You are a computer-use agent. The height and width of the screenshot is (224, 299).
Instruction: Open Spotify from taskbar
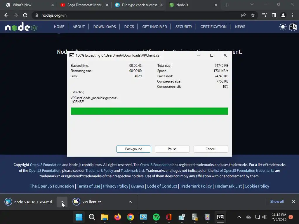156,217
